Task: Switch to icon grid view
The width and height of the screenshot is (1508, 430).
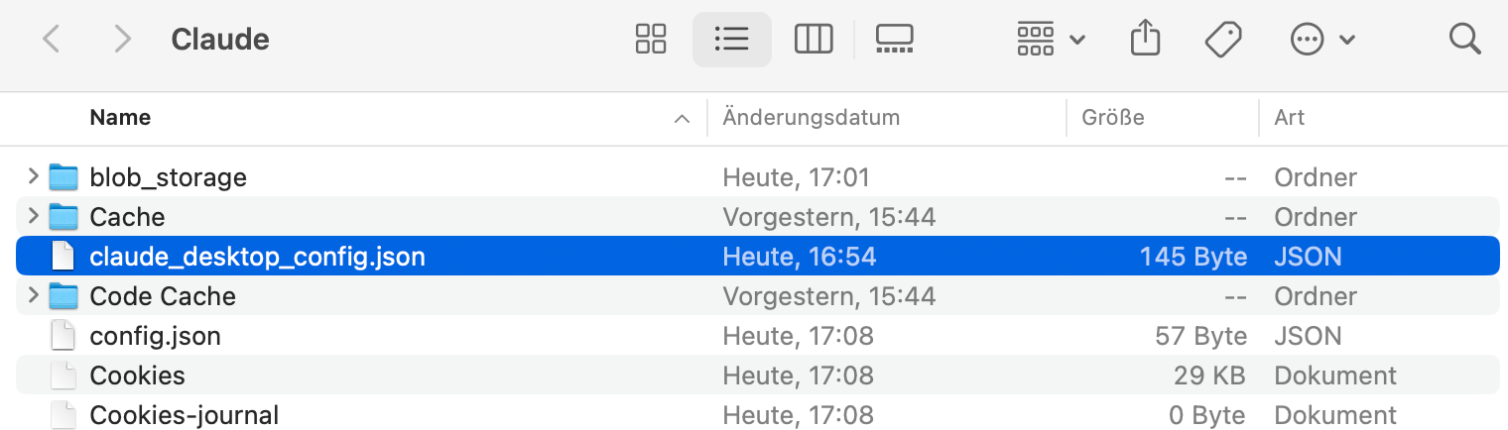Action: tap(651, 40)
